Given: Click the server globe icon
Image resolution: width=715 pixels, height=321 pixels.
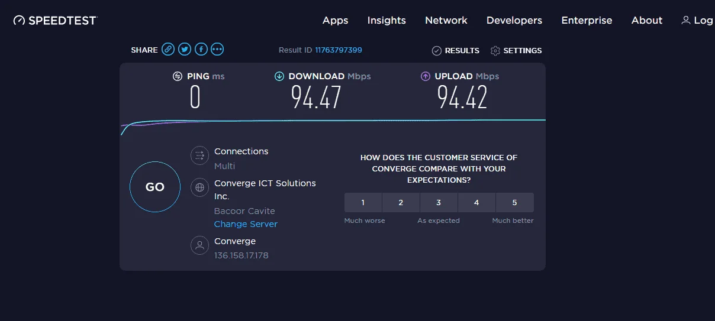Looking at the screenshot, I should (x=199, y=187).
